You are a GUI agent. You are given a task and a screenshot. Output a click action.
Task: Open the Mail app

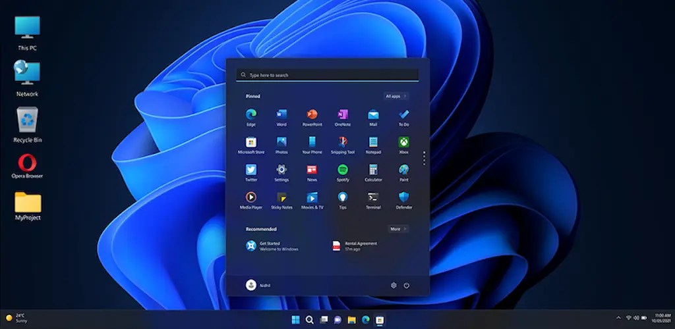pyautogui.click(x=373, y=117)
